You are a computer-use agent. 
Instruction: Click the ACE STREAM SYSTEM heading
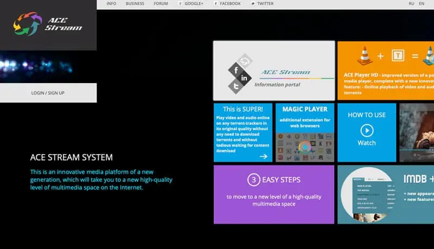tap(72, 157)
